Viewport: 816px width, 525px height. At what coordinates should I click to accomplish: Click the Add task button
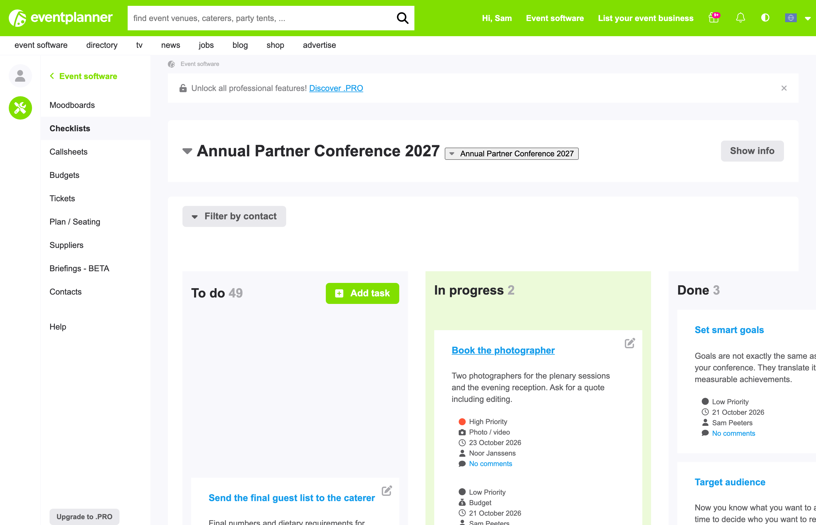(x=362, y=293)
